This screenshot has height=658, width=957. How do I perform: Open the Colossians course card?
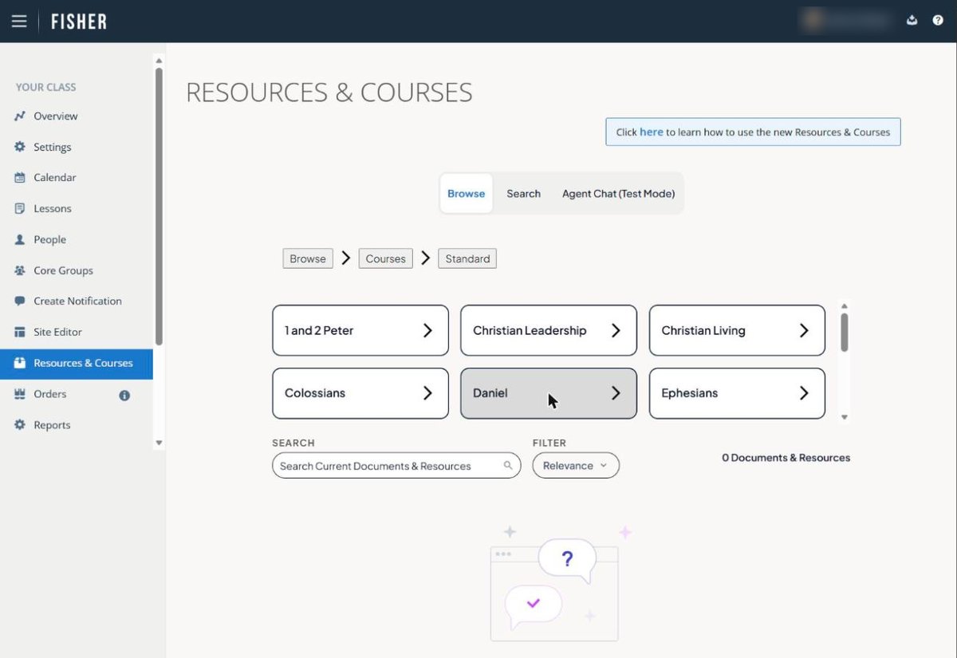[360, 393]
